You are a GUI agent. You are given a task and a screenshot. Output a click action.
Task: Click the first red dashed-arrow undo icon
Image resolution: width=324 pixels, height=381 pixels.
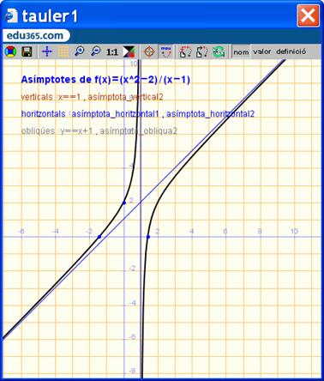(186, 51)
